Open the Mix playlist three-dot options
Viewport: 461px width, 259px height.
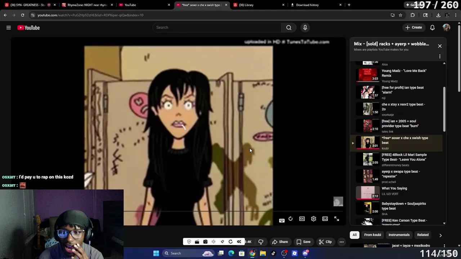coord(440,56)
